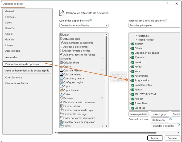Click the Disminuir tamaño de fuente icon
Viewport: 182px width, 142px height.
coord(61,102)
